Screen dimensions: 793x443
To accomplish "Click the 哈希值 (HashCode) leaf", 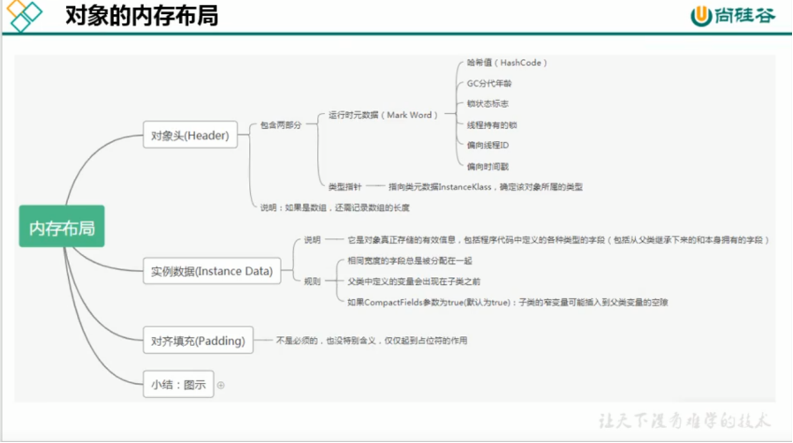I will [507, 63].
